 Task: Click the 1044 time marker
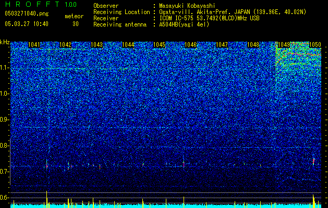tap(128, 45)
